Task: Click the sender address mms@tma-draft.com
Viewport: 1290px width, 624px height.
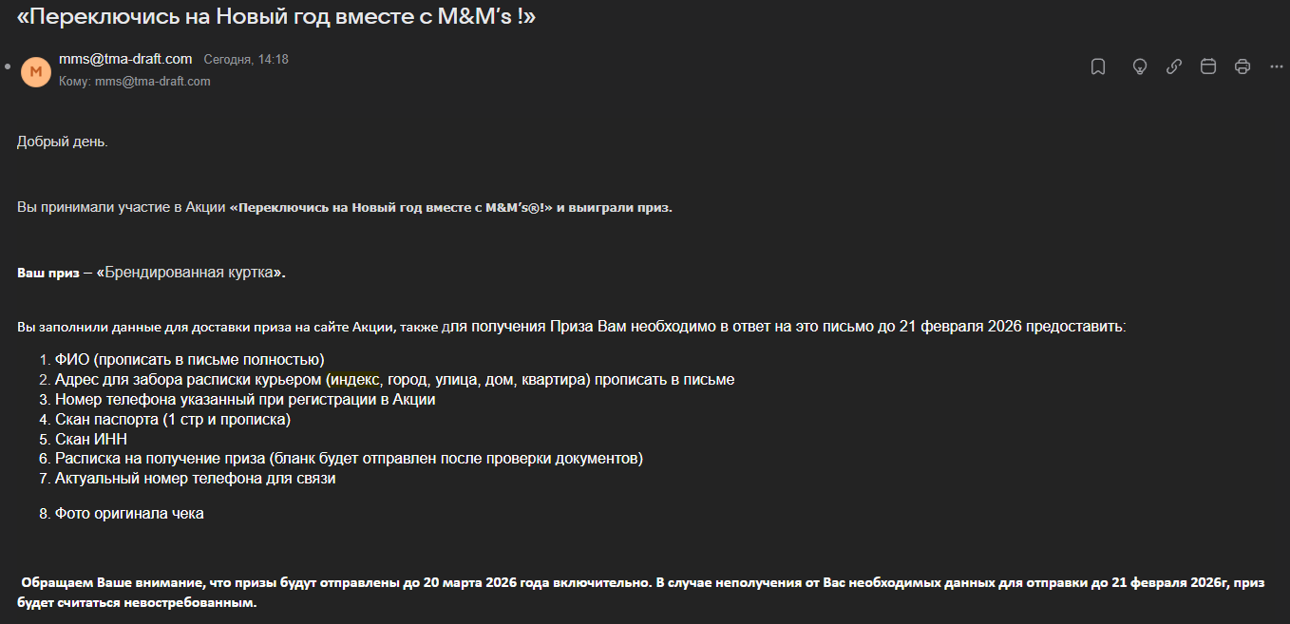Action: (125, 59)
